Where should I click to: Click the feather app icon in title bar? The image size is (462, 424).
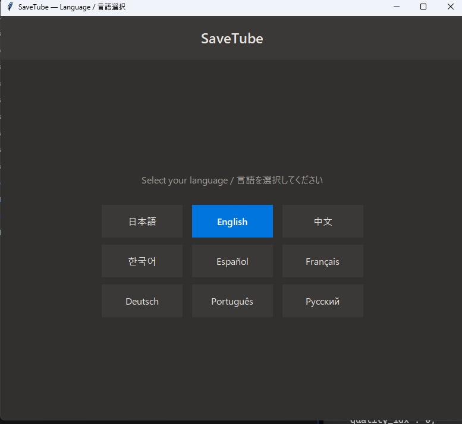tap(10, 7)
